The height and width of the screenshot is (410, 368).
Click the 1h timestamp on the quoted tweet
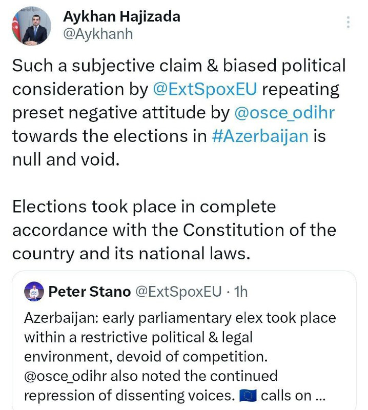[240, 292]
